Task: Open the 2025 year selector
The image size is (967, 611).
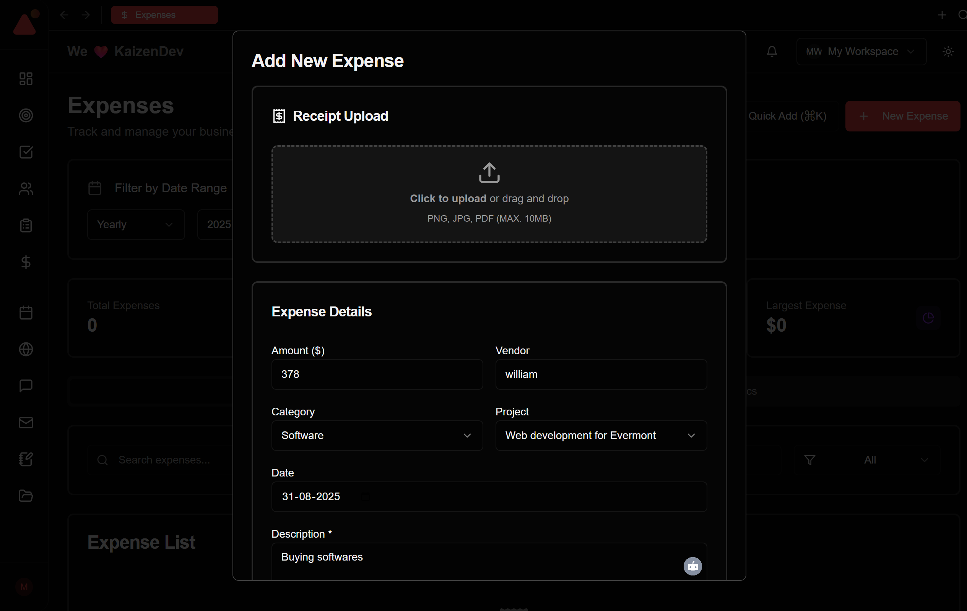Action: [x=216, y=224]
